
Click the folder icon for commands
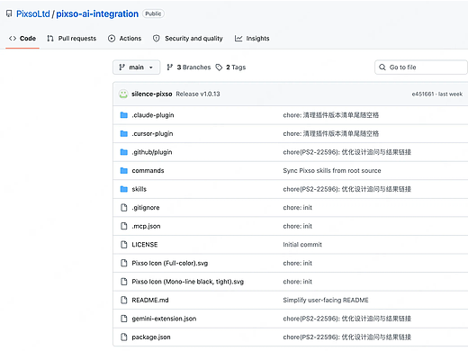coord(124,170)
